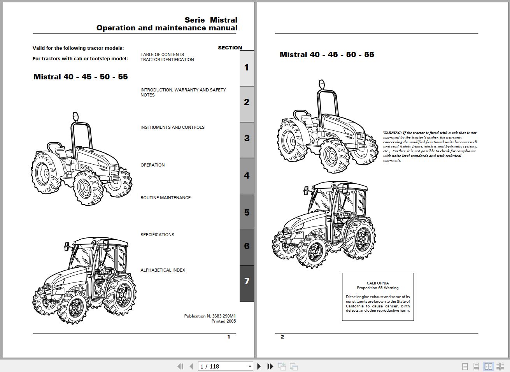Click For tractors with cab or footstep model text

pyautogui.click(x=80, y=59)
